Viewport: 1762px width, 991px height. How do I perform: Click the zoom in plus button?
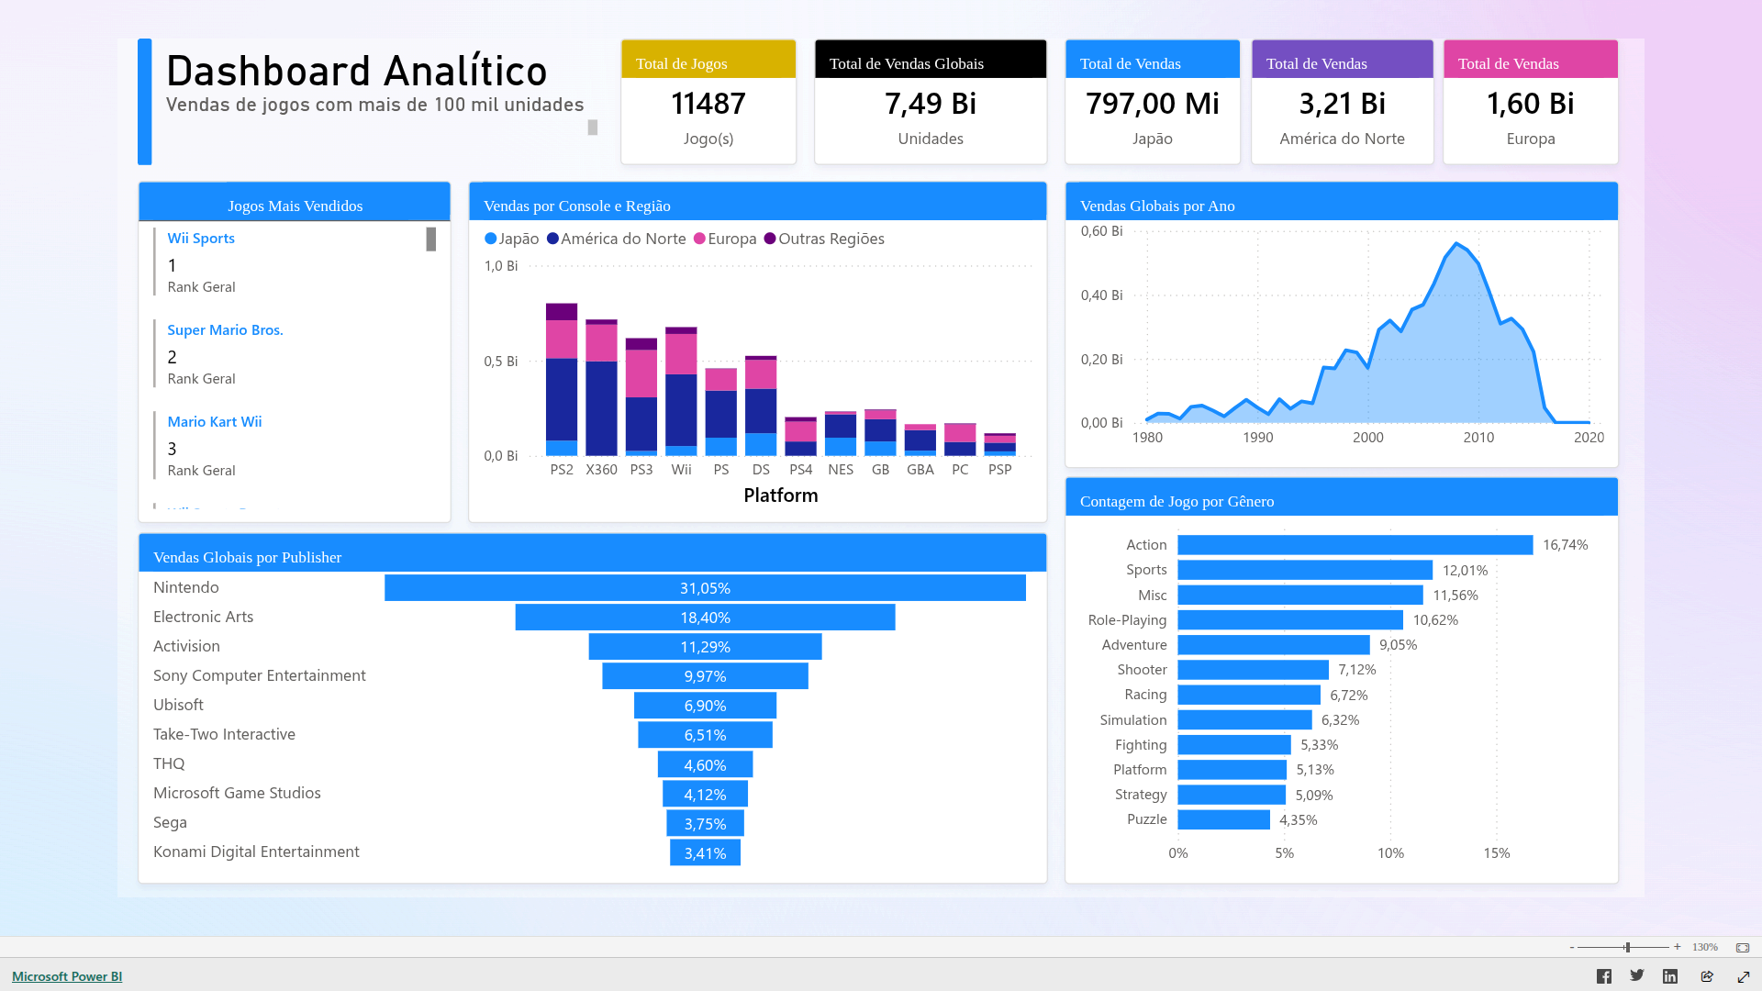click(1678, 947)
